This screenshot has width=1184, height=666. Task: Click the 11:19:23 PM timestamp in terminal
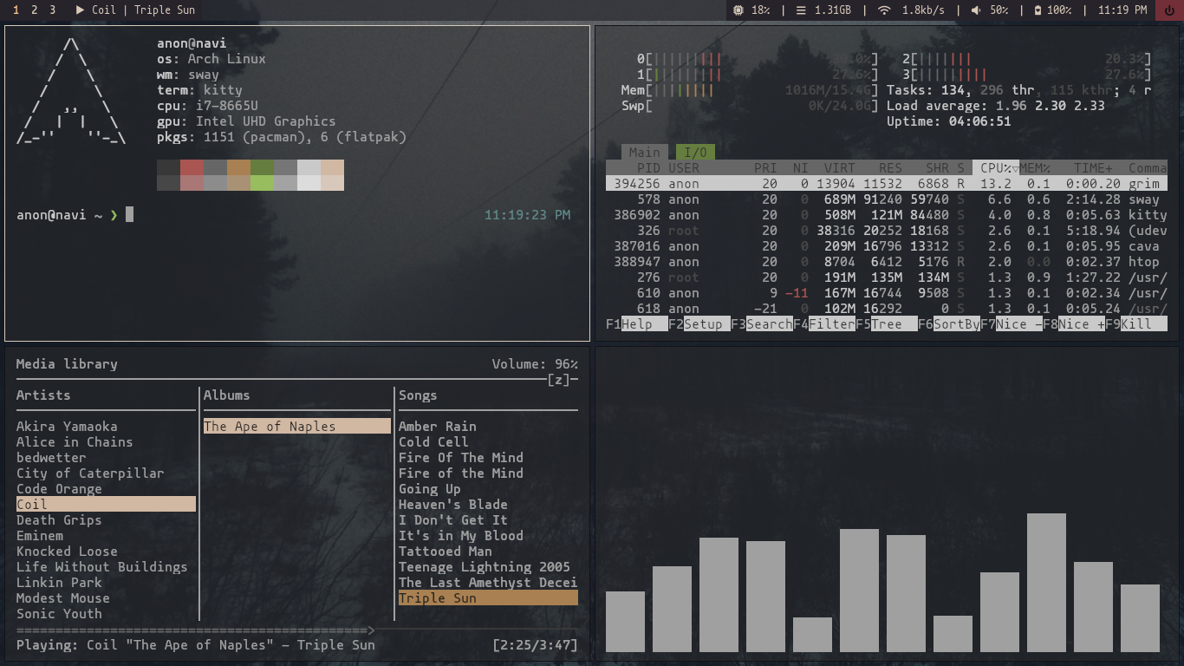coord(527,215)
